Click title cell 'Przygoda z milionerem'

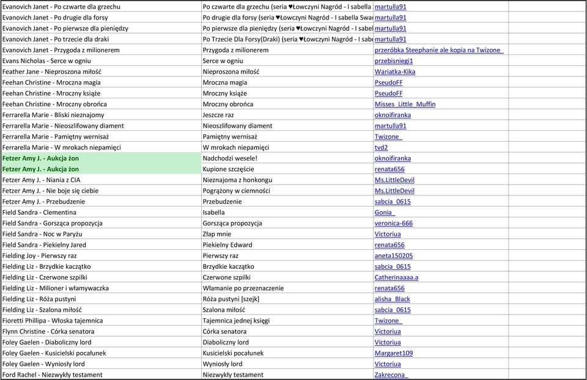pos(287,49)
